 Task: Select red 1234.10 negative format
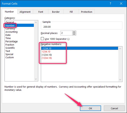[46, 52]
